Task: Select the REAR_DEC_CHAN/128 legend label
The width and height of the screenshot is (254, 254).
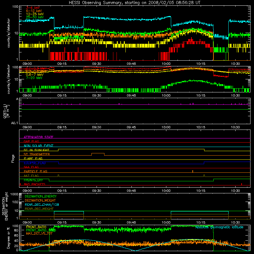Action: [42, 204]
